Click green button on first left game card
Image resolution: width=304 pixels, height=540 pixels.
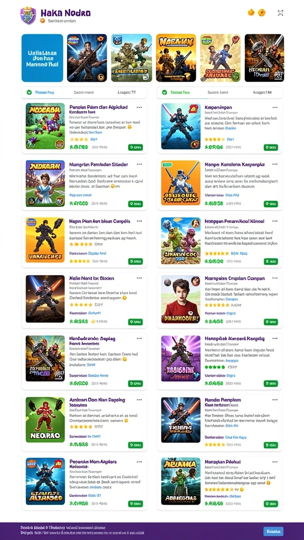point(136,148)
